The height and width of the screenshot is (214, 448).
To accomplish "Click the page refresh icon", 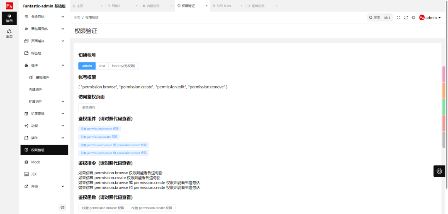I will (406, 18).
